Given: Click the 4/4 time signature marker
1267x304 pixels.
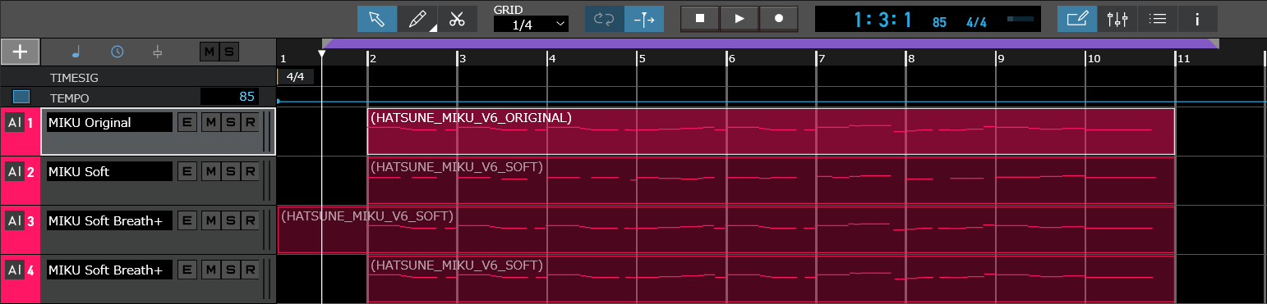Looking at the screenshot, I should (x=295, y=77).
